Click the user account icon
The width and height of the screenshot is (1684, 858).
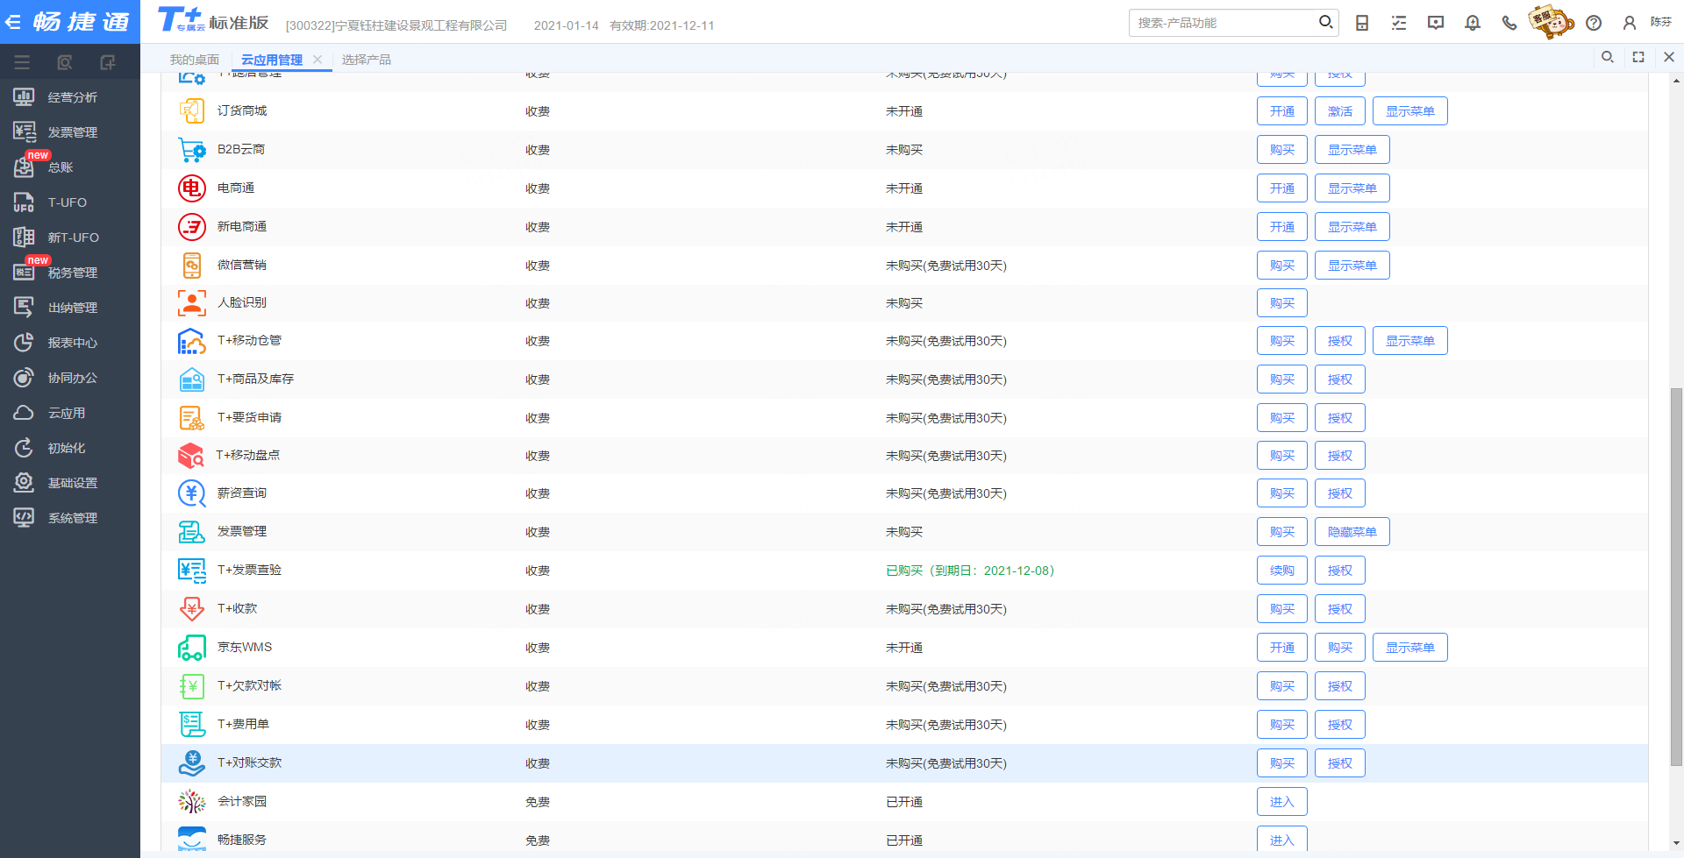click(1630, 23)
